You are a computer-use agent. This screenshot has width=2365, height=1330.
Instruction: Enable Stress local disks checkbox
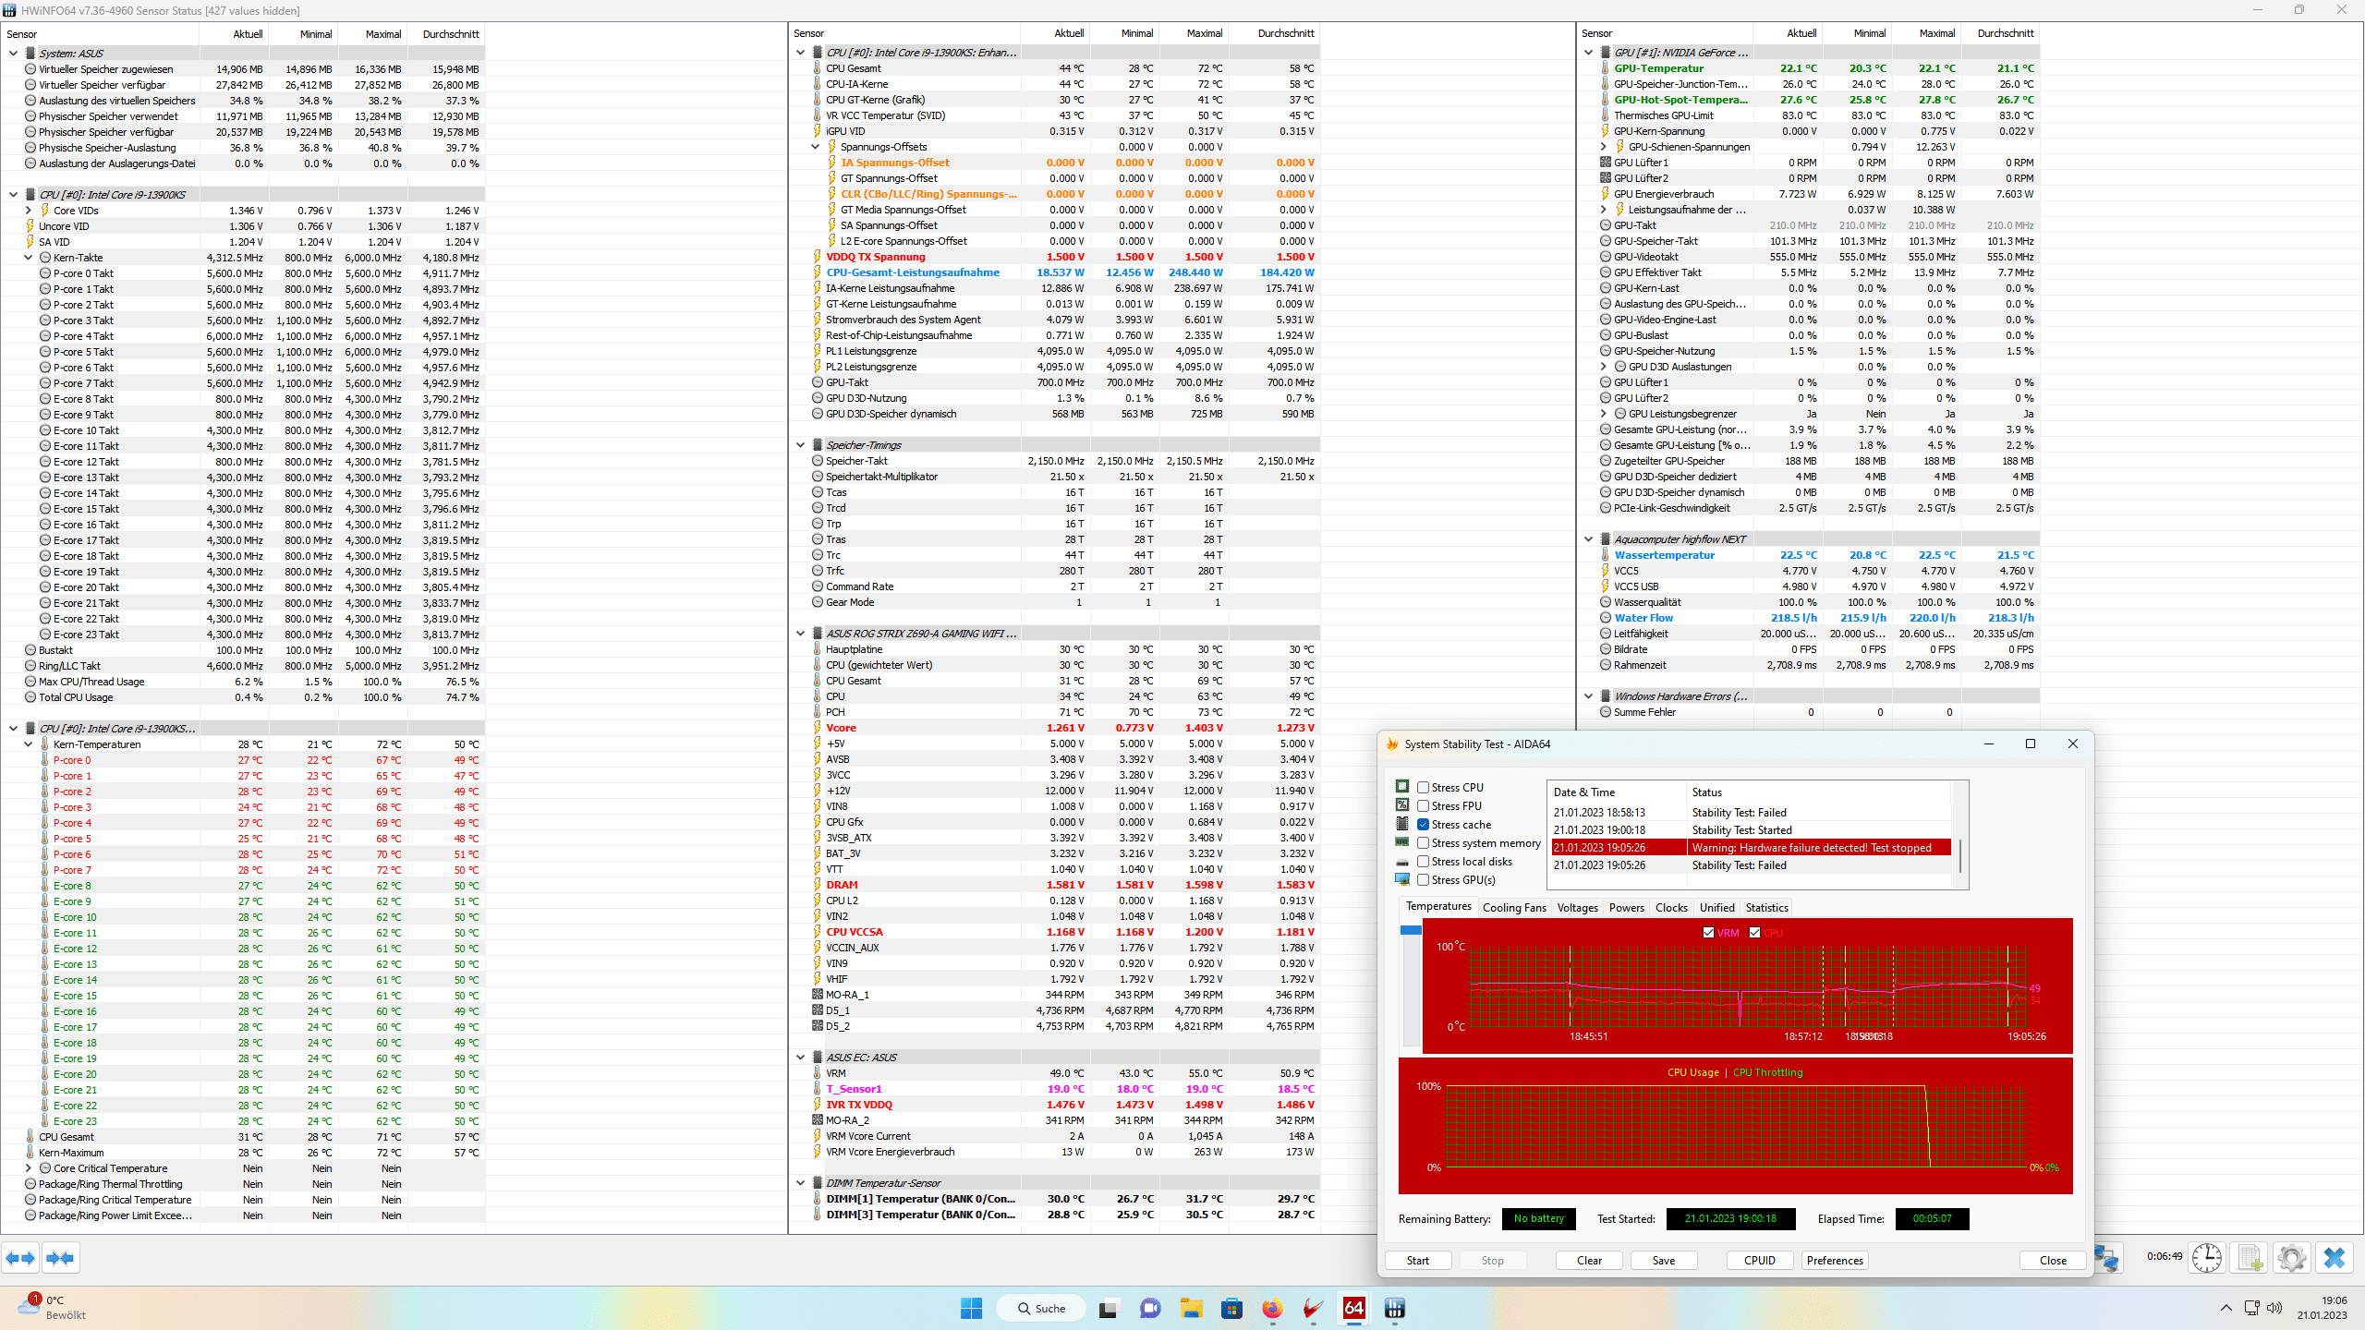[1424, 862]
